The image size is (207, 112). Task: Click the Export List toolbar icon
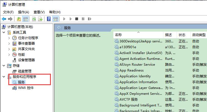[40, 19]
